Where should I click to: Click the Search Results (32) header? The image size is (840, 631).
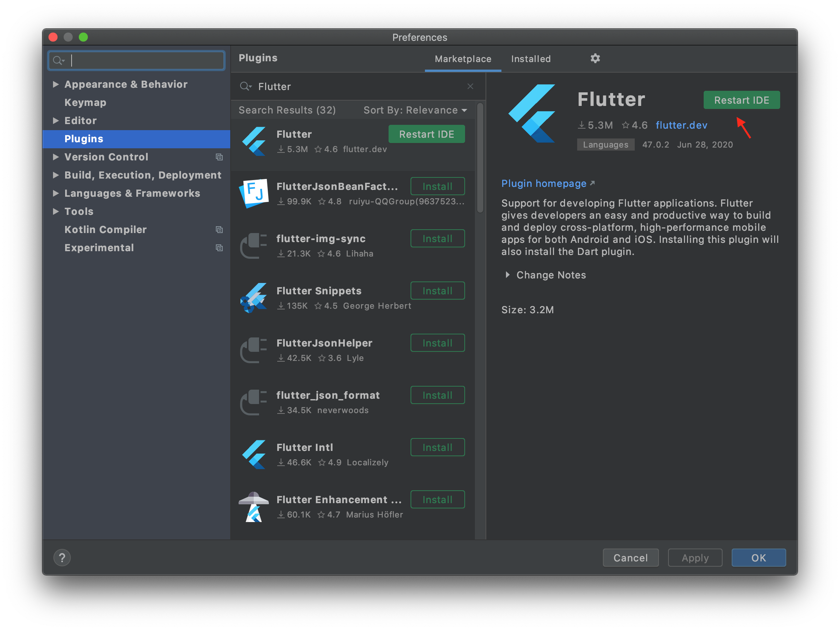(287, 110)
